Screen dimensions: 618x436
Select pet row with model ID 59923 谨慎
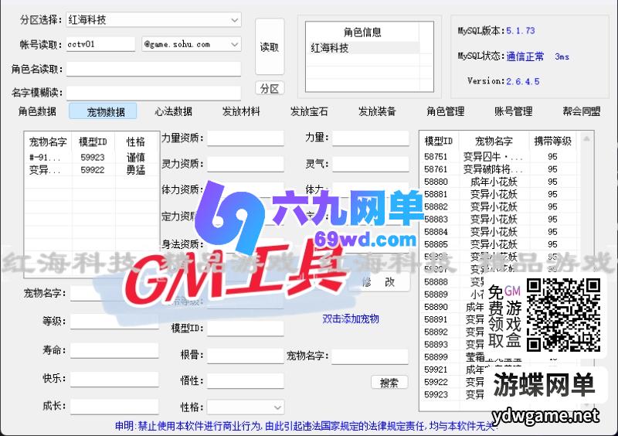[92, 157]
